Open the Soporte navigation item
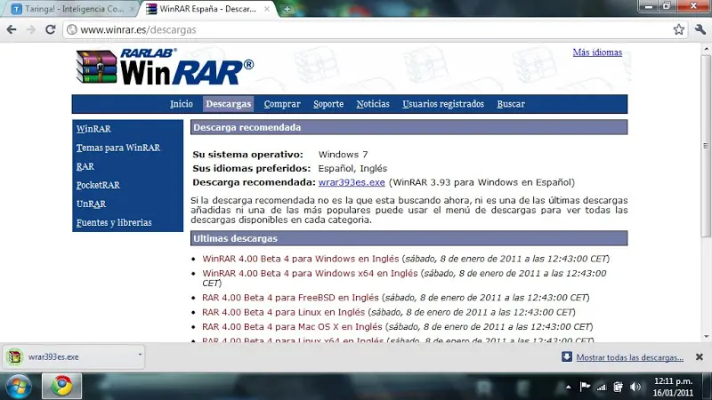 pyautogui.click(x=328, y=104)
